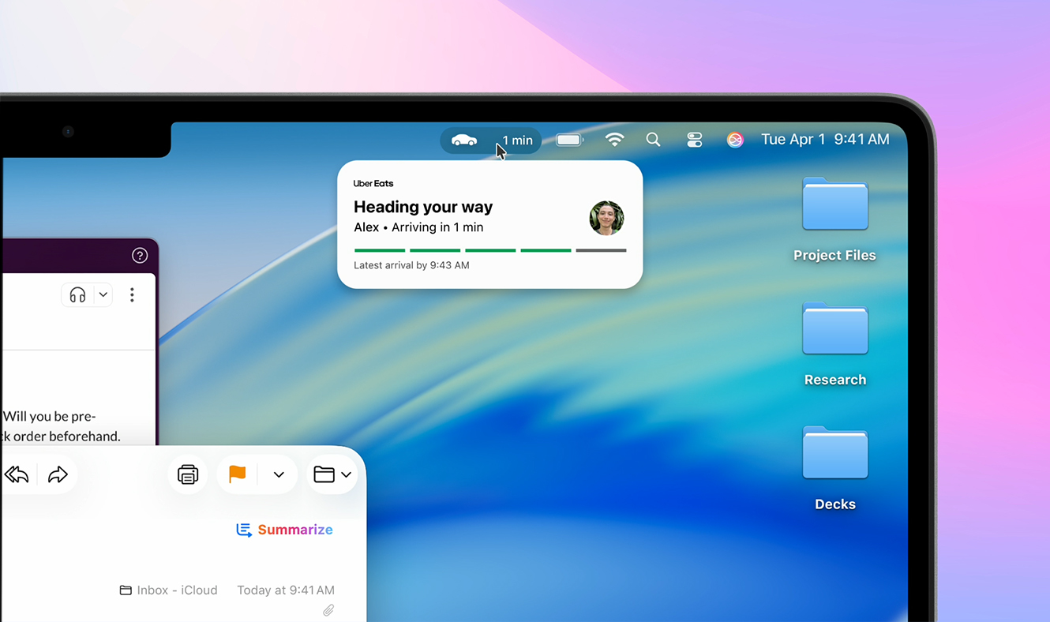Click the Apple Intelligence Siri icon
The height and width of the screenshot is (622, 1050).
[735, 140]
